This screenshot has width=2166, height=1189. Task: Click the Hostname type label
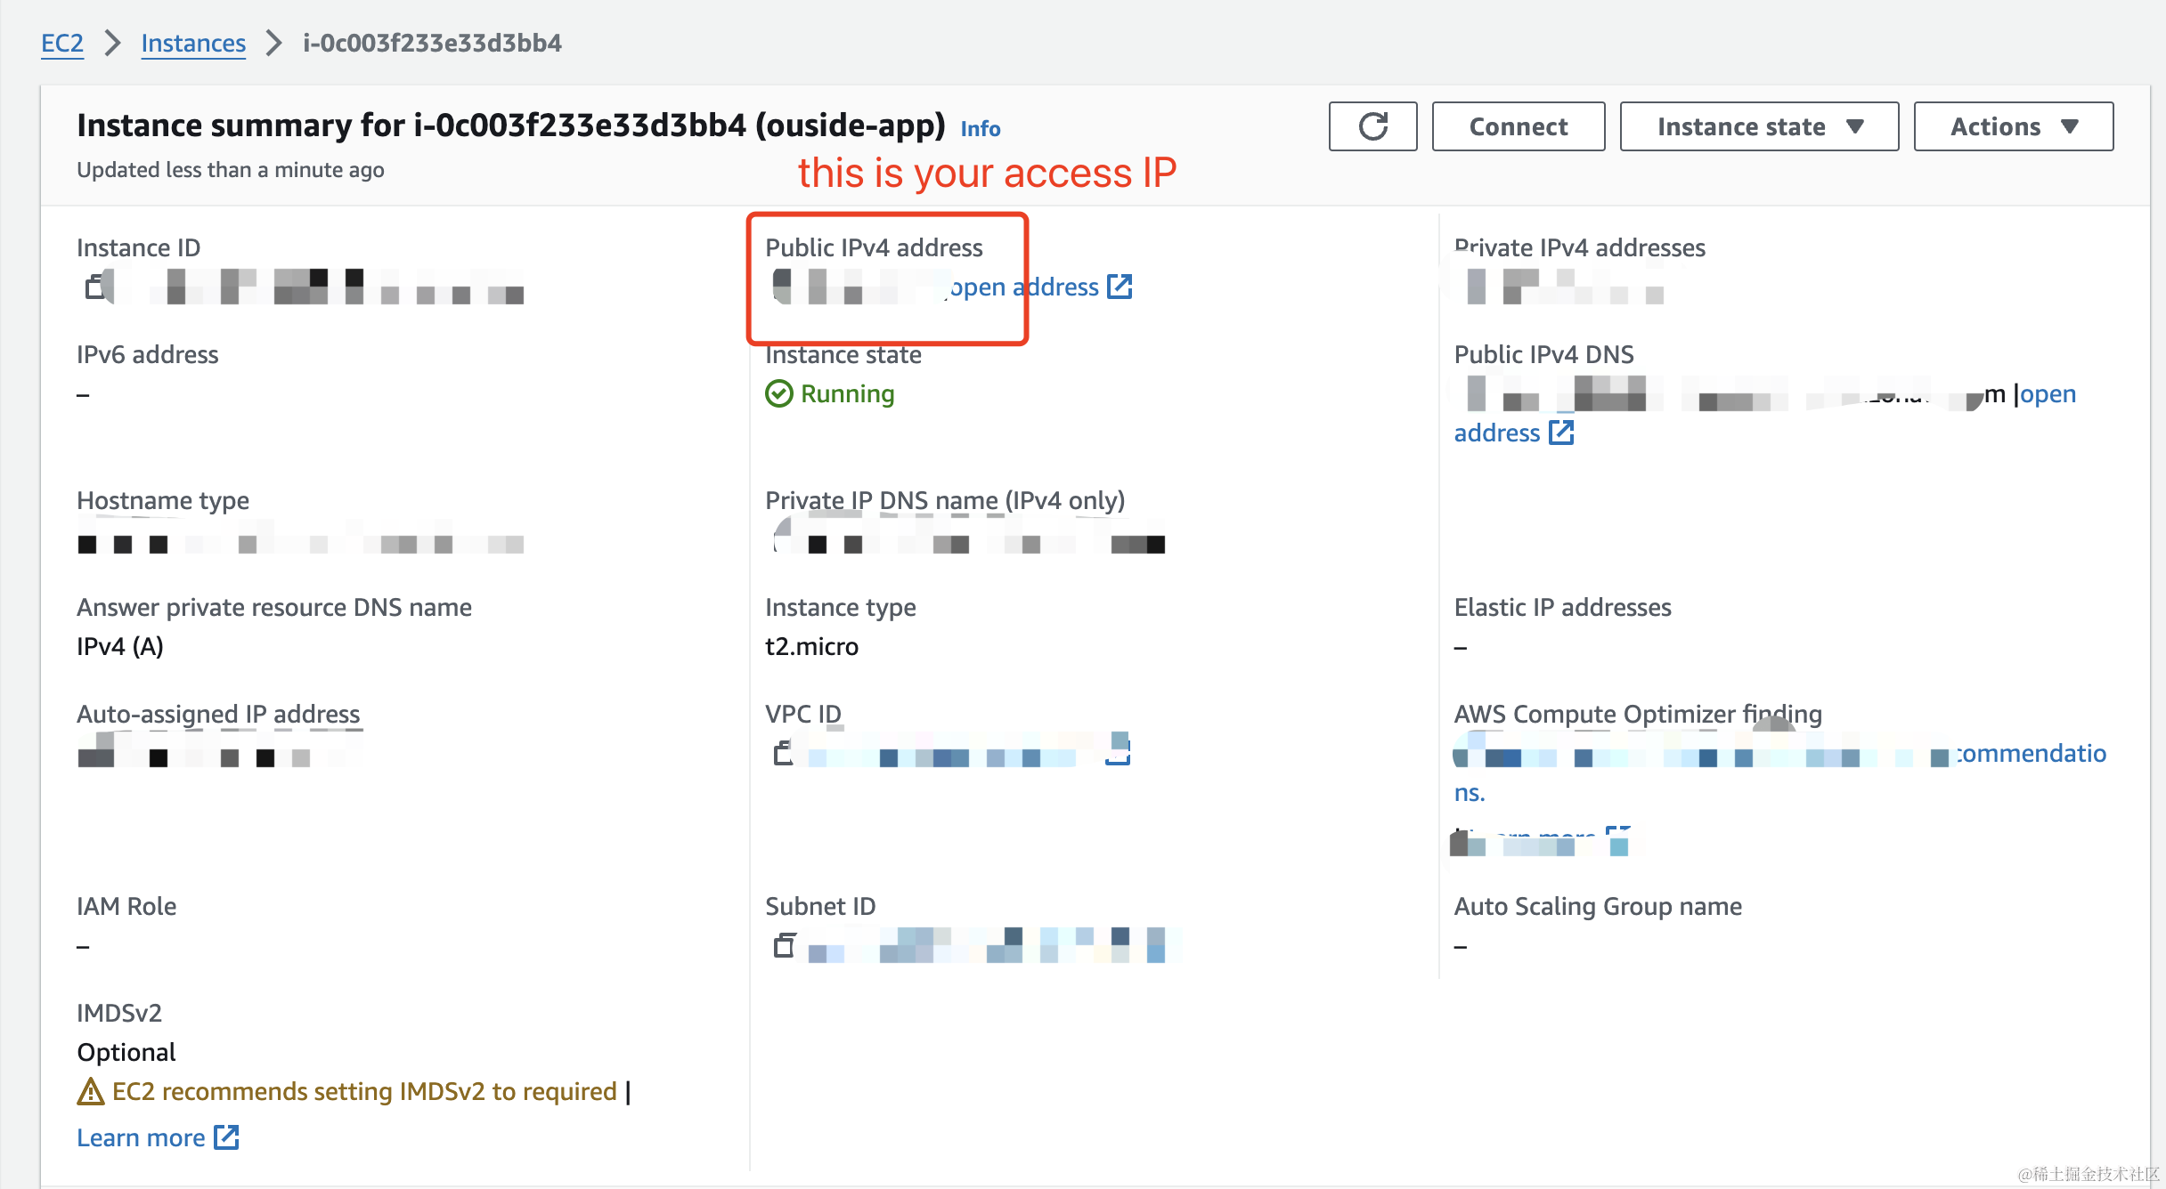click(x=163, y=500)
